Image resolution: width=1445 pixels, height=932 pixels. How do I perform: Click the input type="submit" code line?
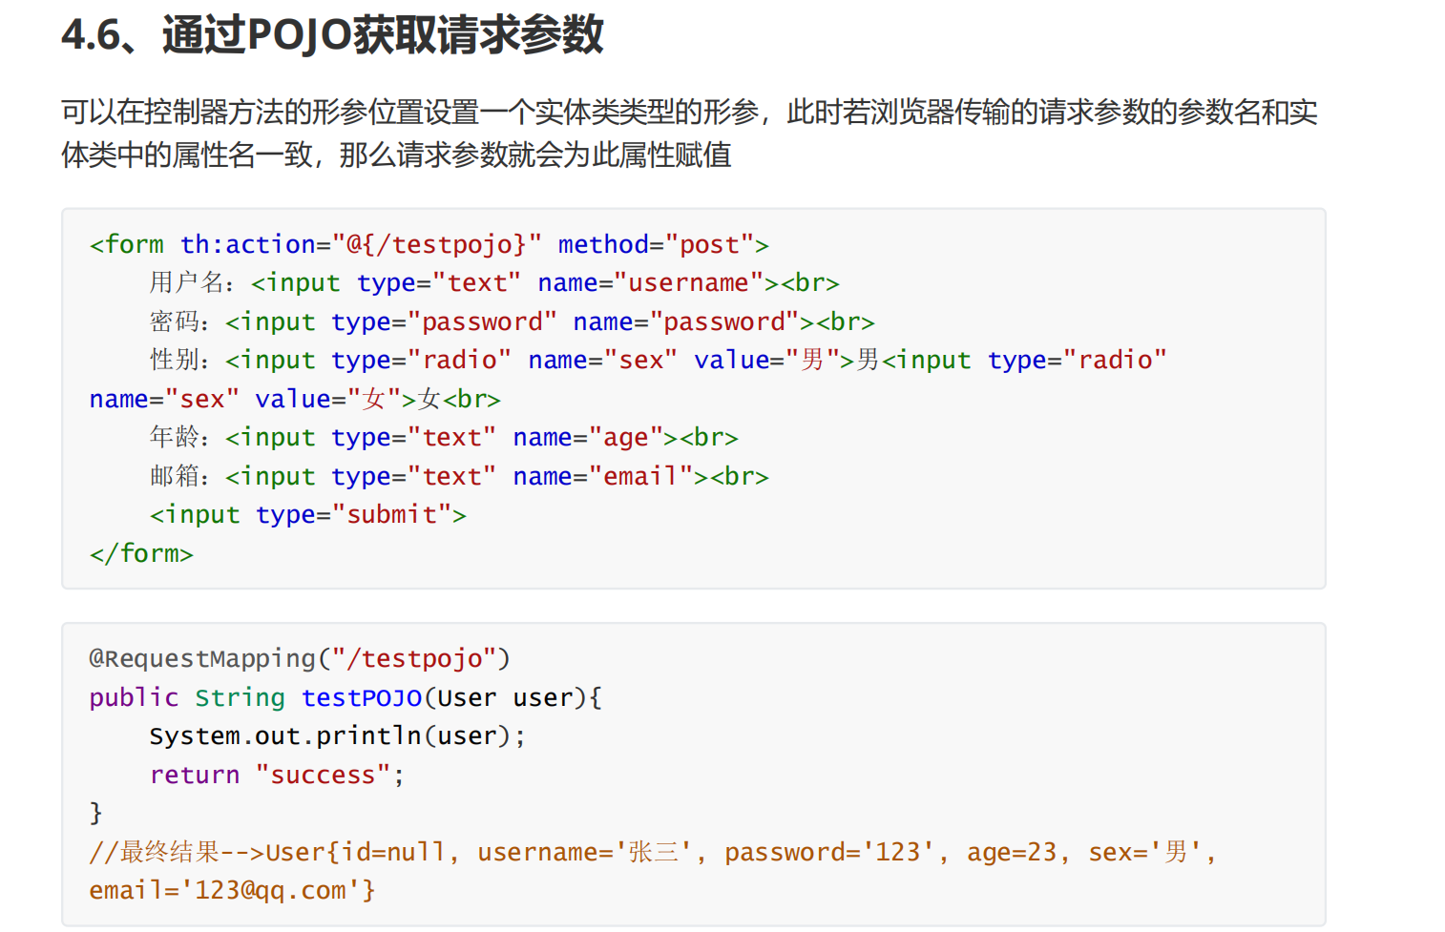307,515
